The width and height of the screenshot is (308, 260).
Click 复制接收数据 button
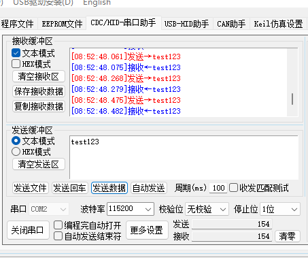[x=39, y=106]
